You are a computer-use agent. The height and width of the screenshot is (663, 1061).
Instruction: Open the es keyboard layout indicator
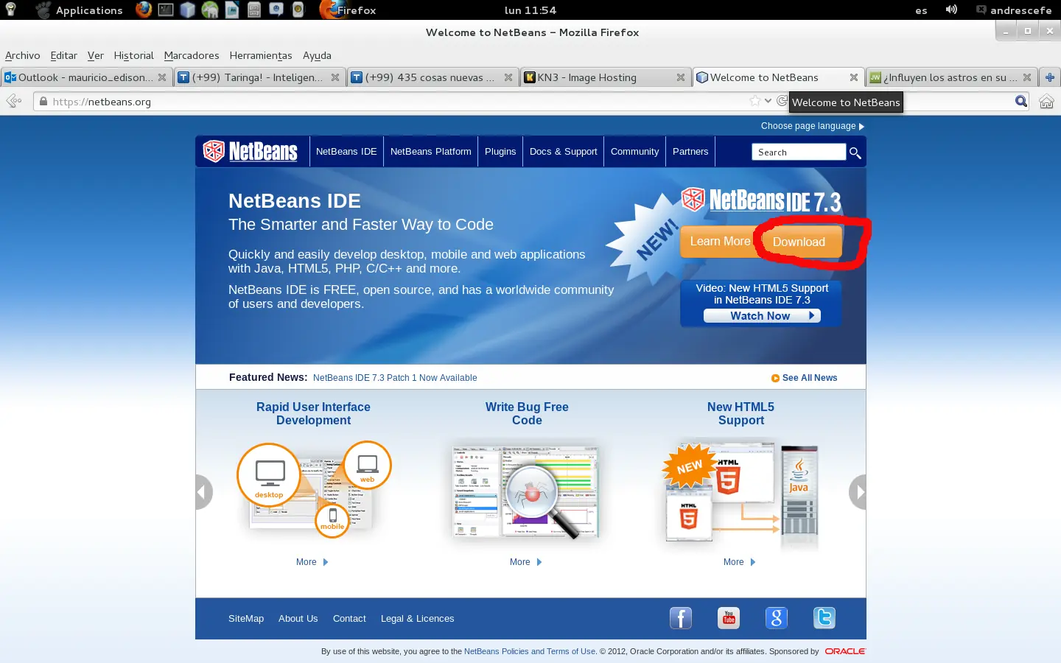click(x=921, y=10)
